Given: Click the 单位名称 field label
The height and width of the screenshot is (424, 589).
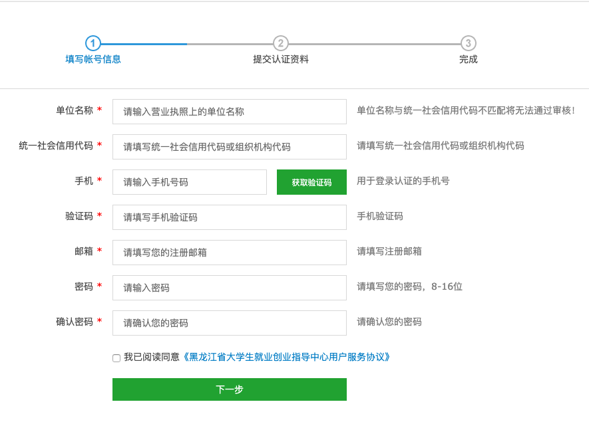Looking at the screenshot, I should [x=74, y=110].
